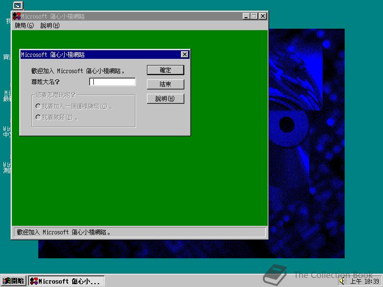The width and height of the screenshot is (383, 287).
Task: Minimize the Microsoft Hearts main window
Action: [x=246, y=16]
